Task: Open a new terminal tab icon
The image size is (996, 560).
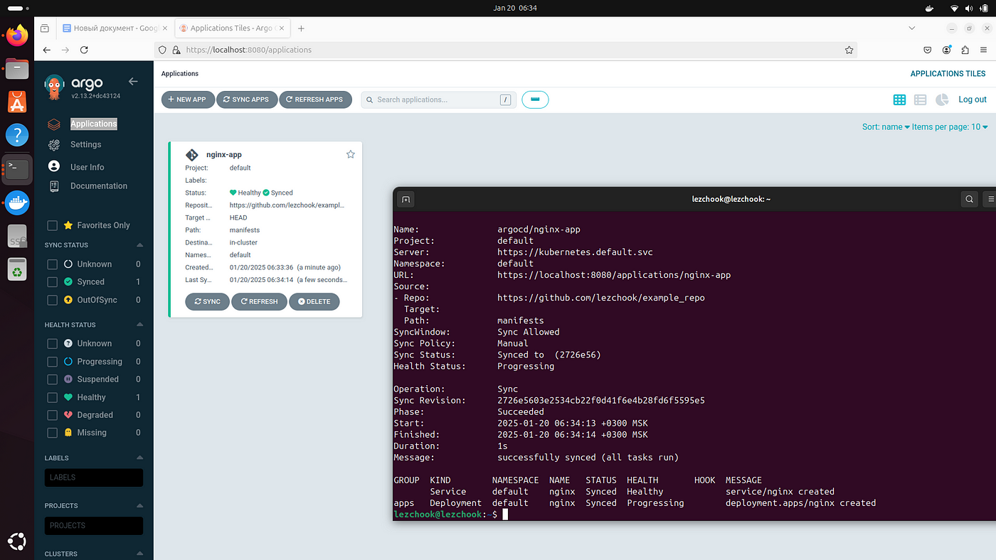Action: tap(406, 200)
